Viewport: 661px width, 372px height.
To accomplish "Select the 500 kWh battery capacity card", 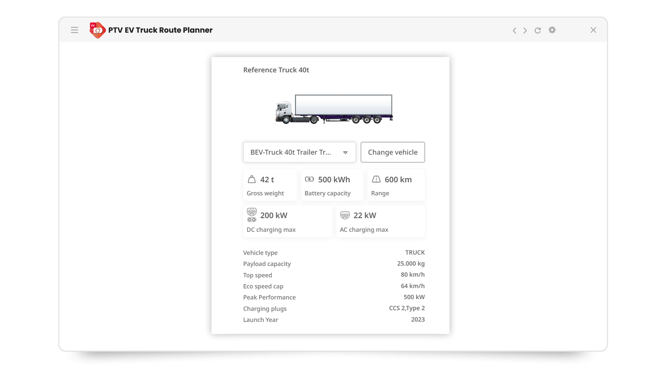I will coord(332,186).
